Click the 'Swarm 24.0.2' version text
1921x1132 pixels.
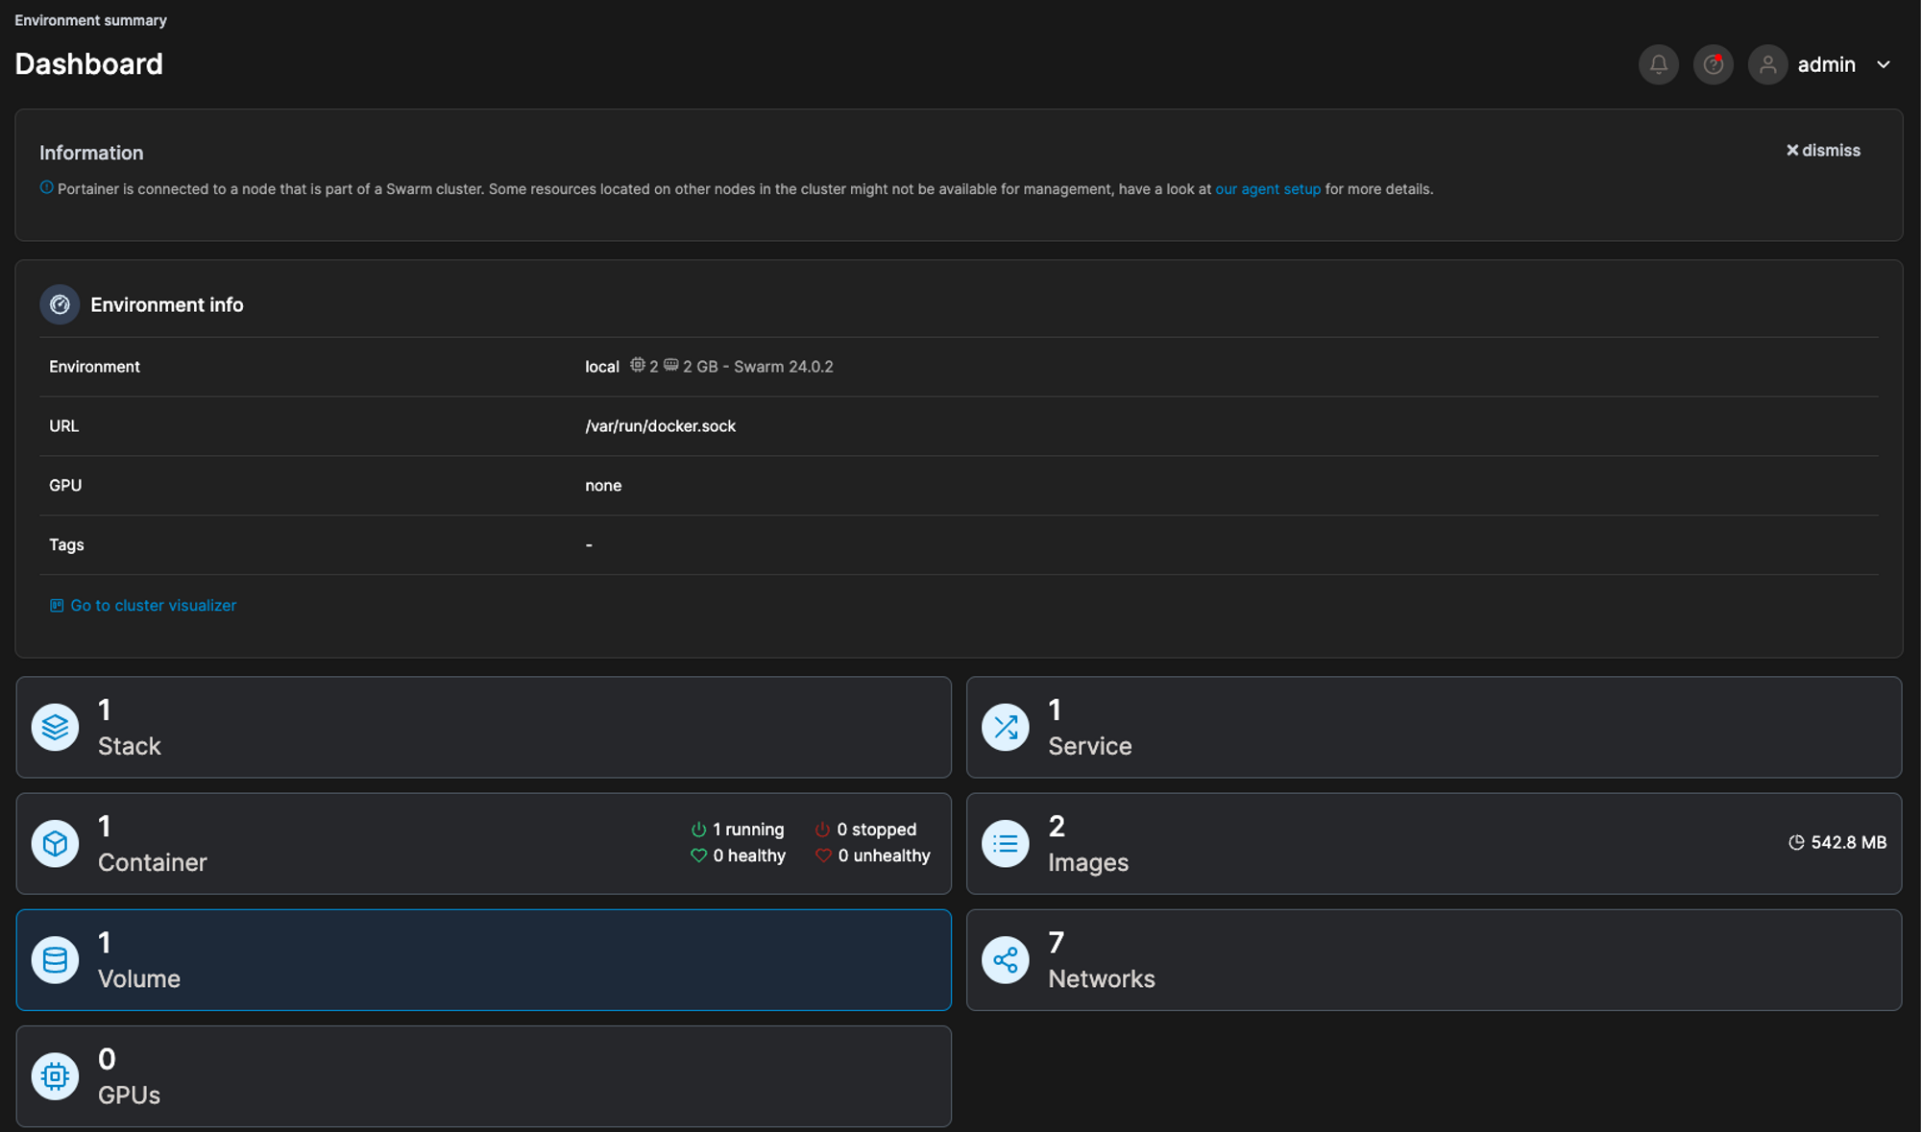tap(783, 367)
